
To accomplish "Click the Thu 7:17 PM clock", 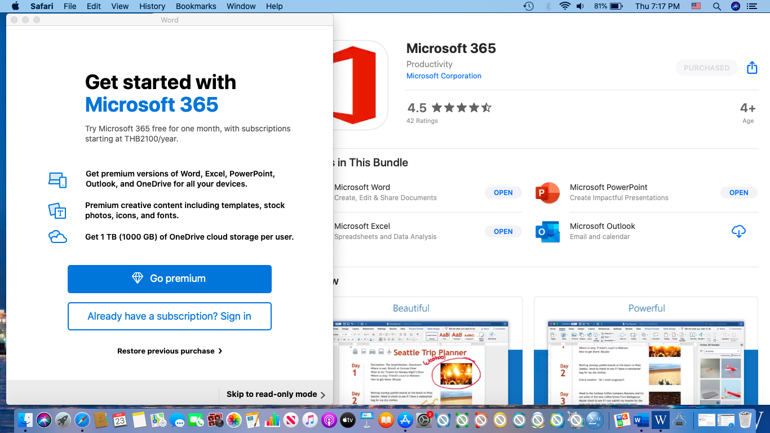I will tap(657, 6).
